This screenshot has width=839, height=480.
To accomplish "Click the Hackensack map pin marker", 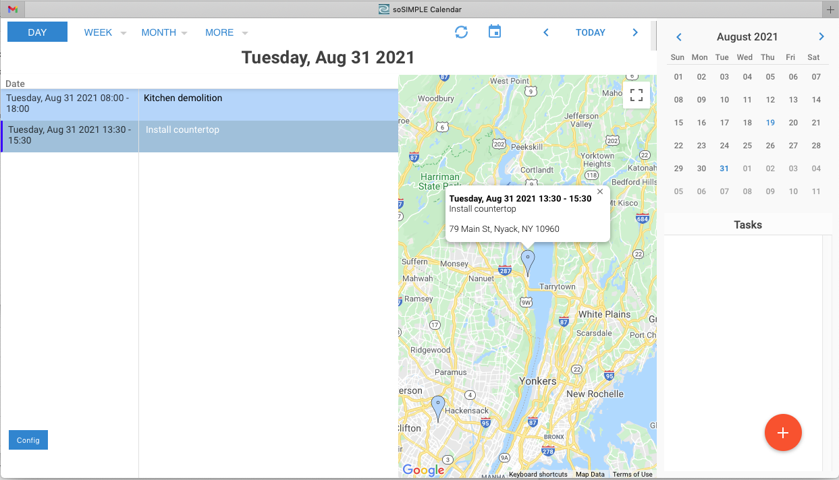I will click(x=438, y=408).
